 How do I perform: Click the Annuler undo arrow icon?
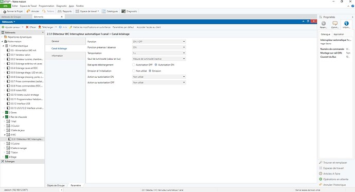coord(28,11)
